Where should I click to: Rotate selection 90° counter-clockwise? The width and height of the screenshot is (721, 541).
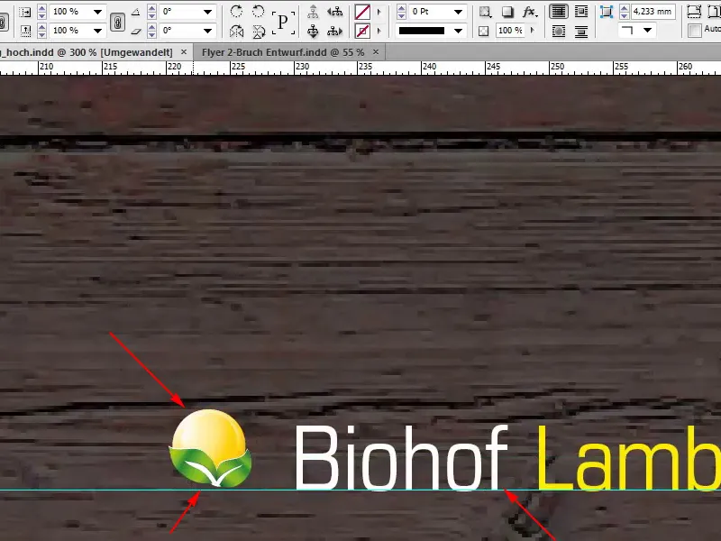click(x=259, y=12)
